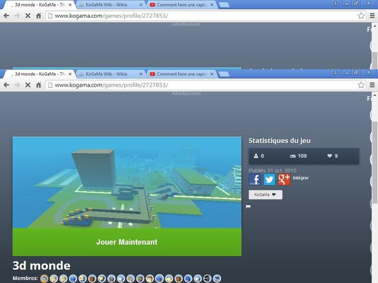Click bookmark star in the background window
This screenshot has height=283, width=378.
361,16
